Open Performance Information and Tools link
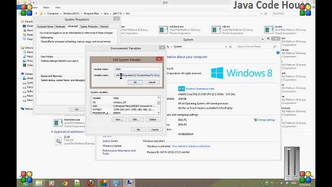This screenshot has width=332, height=187. [x=119, y=152]
